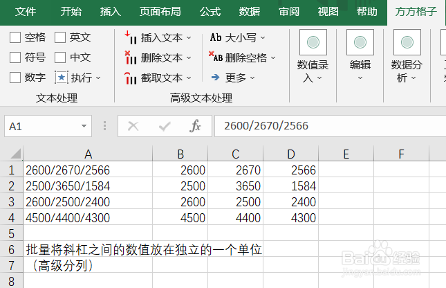Image resolution: width=446 pixels, height=288 pixels.
Task: Expand the 插入文本 dropdown arrow
Action: pyautogui.click(x=189, y=37)
